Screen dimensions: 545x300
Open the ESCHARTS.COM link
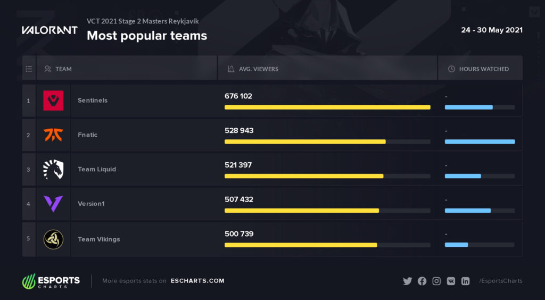point(197,281)
